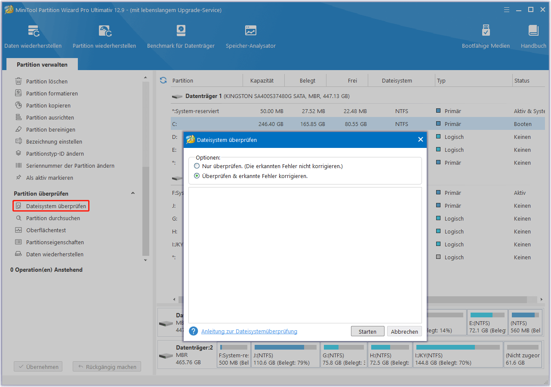Open Partitionseigenschaften action
Screen dimensions: 551x387
(55, 242)
